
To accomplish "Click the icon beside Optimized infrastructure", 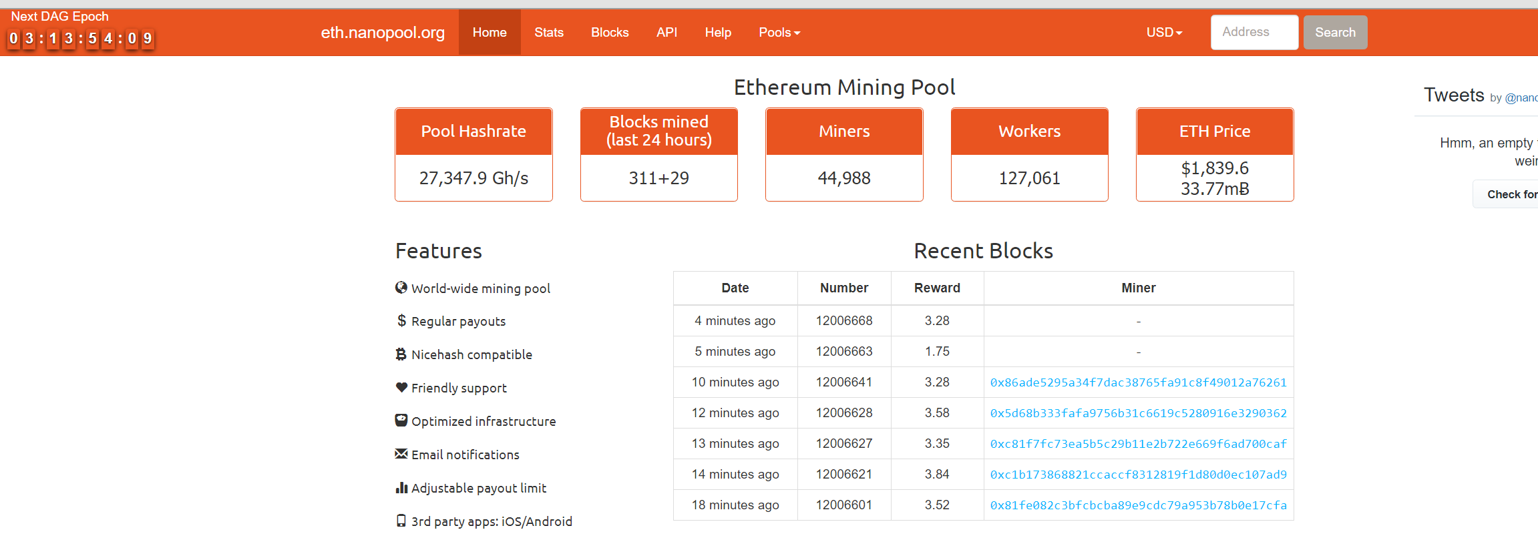I will coord(401,421).
